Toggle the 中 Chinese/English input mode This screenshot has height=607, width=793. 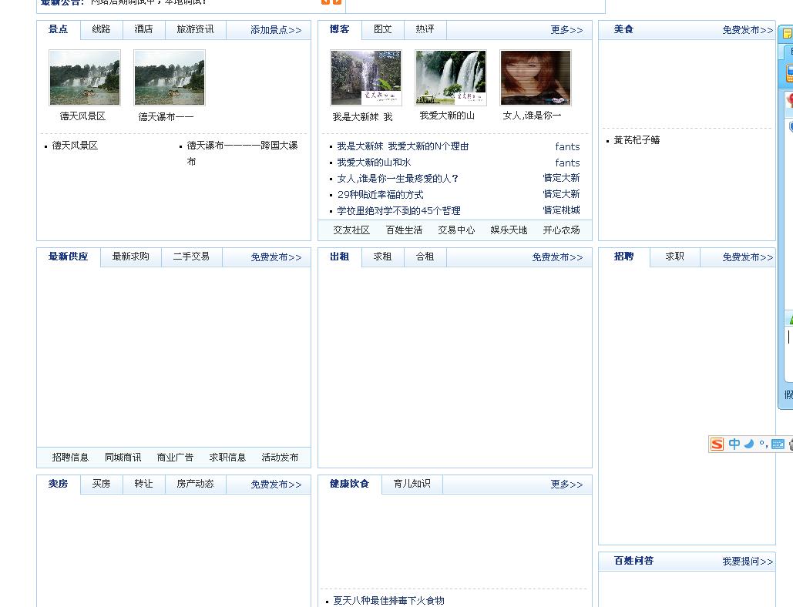tap(734, 444)
